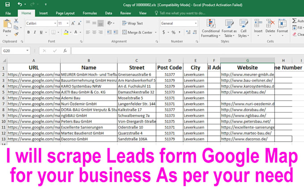Select Bottom Align icon
The height and width of the screenshot is (194, 304).
point(101,23)
